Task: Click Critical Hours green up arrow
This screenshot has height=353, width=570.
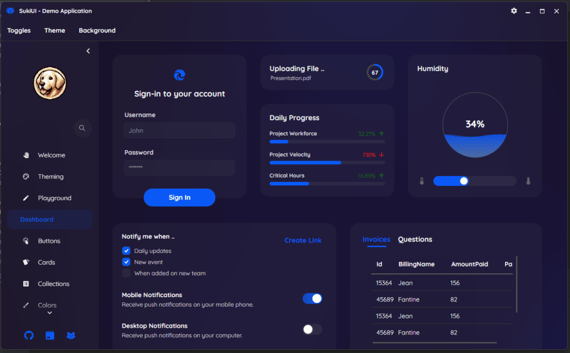Action: [x=382, y=175]
